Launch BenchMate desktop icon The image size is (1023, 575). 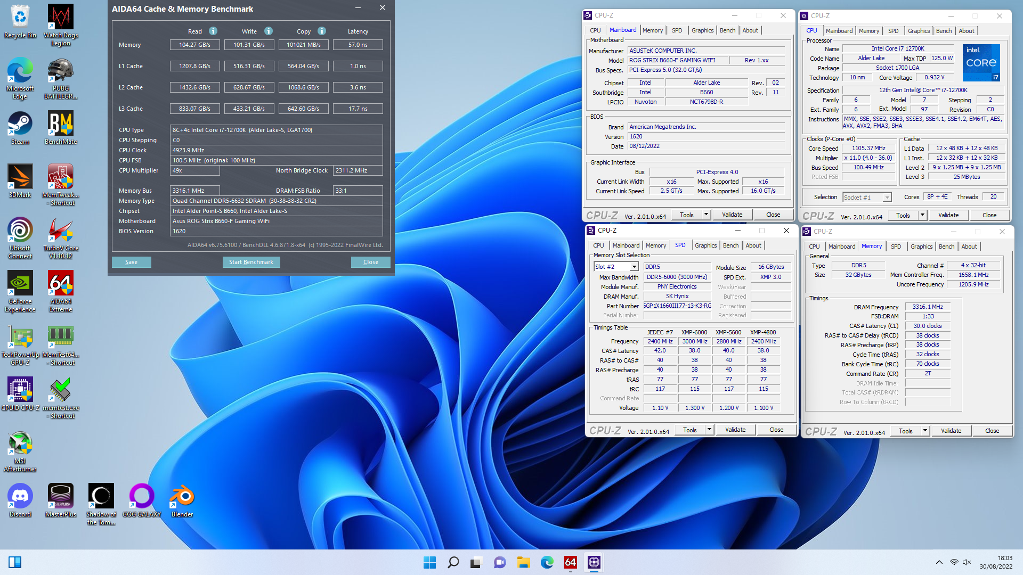61,128
